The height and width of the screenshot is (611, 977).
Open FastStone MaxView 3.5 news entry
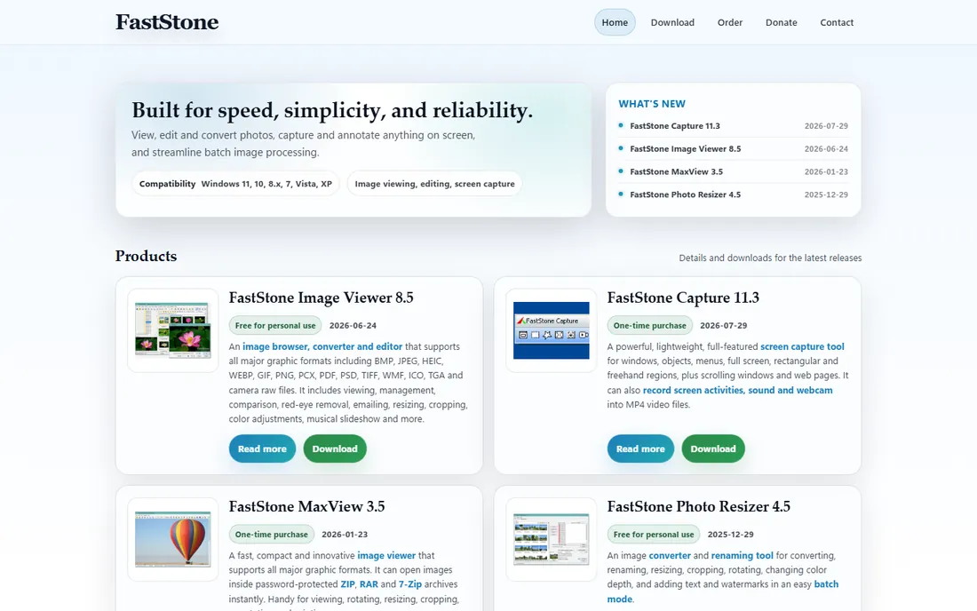tap(677, 172)
